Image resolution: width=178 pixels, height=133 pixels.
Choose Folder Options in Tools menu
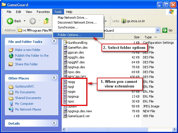[78, 35]
